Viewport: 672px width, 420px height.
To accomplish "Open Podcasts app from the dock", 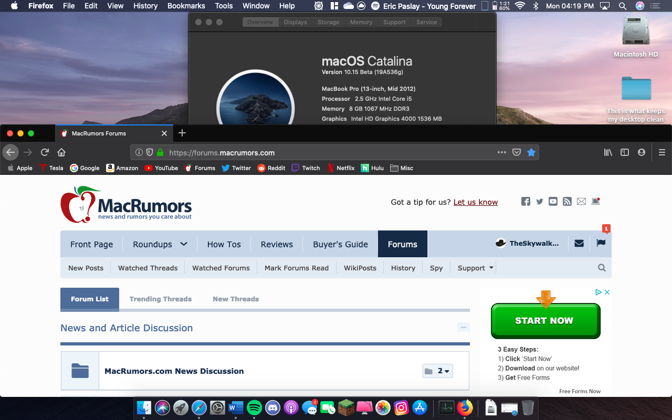I will (x=291, y=407).
